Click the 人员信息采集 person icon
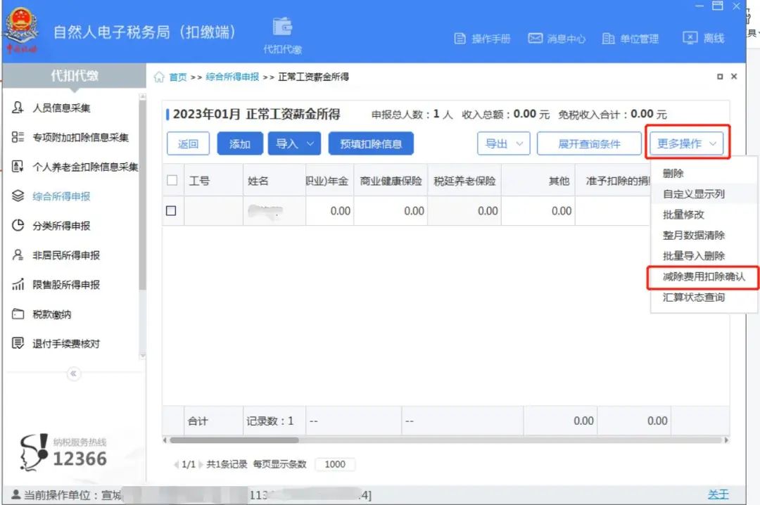 [18, 108]
